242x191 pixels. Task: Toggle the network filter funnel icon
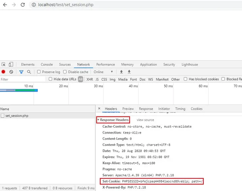point(21,72)
